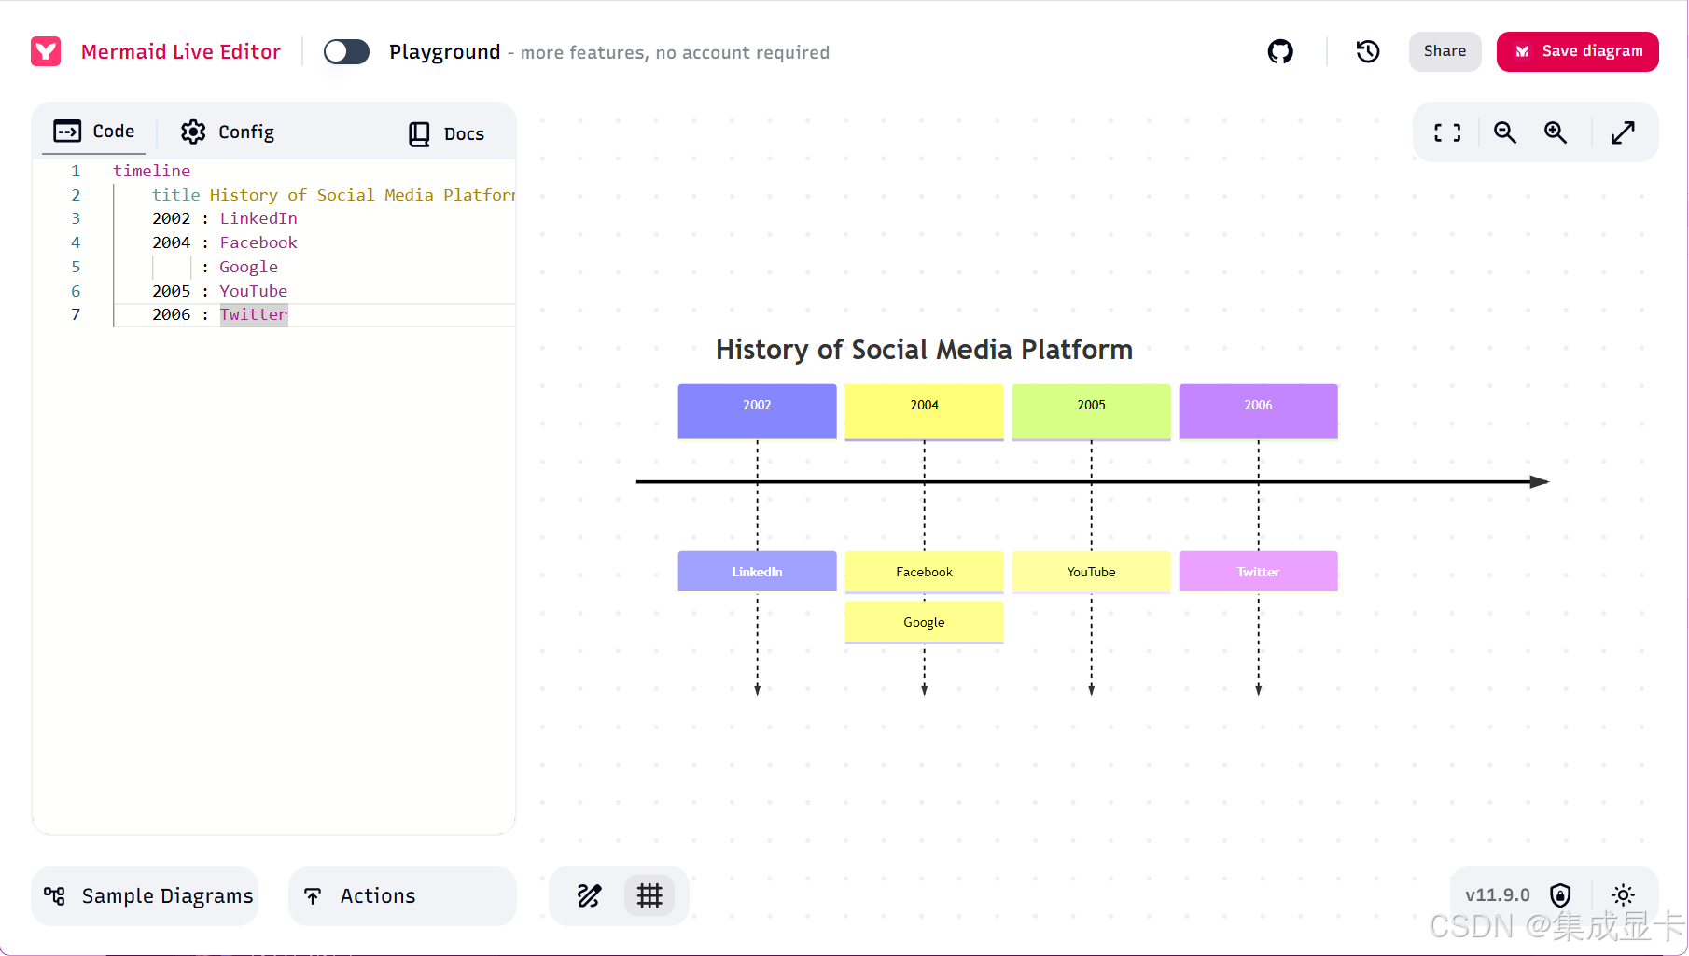Screen dimensions: 1689x956
Task: Click the 2006 period box in diagram
Action: (x=1258, y=411)
